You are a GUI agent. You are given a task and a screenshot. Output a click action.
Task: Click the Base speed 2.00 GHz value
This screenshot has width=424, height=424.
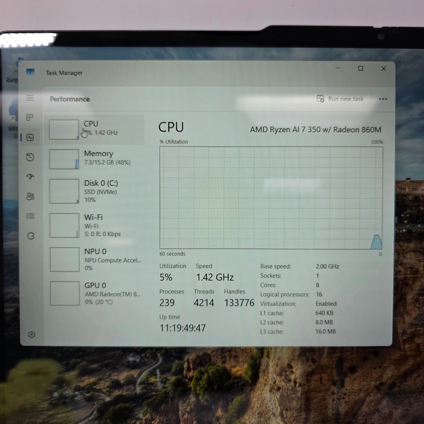click(327, 266)
